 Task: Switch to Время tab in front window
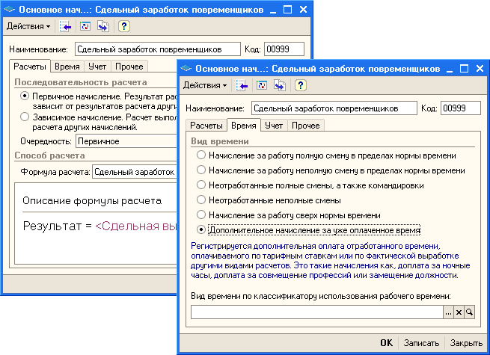tap(244, 126)
